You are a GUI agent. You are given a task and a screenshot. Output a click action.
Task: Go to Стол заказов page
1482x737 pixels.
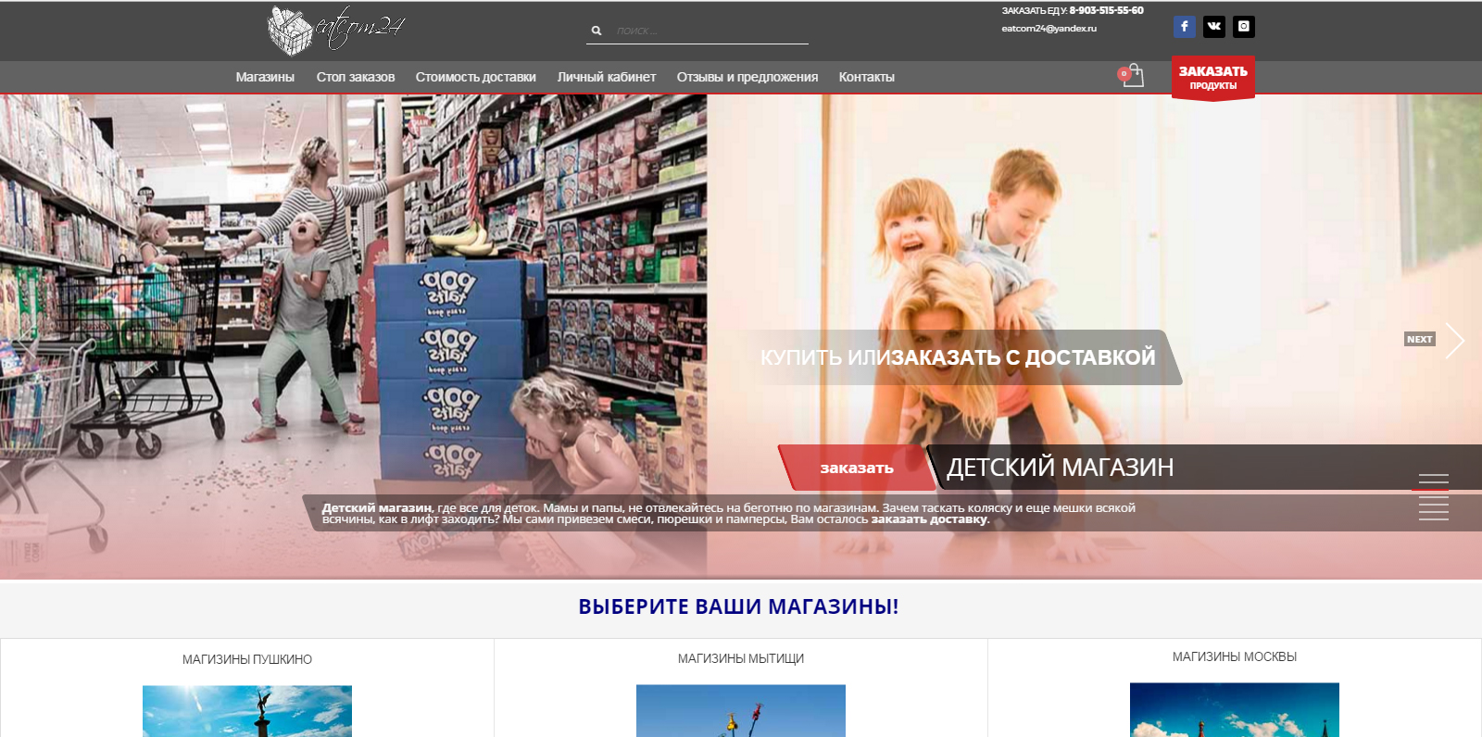pos(356,77)
